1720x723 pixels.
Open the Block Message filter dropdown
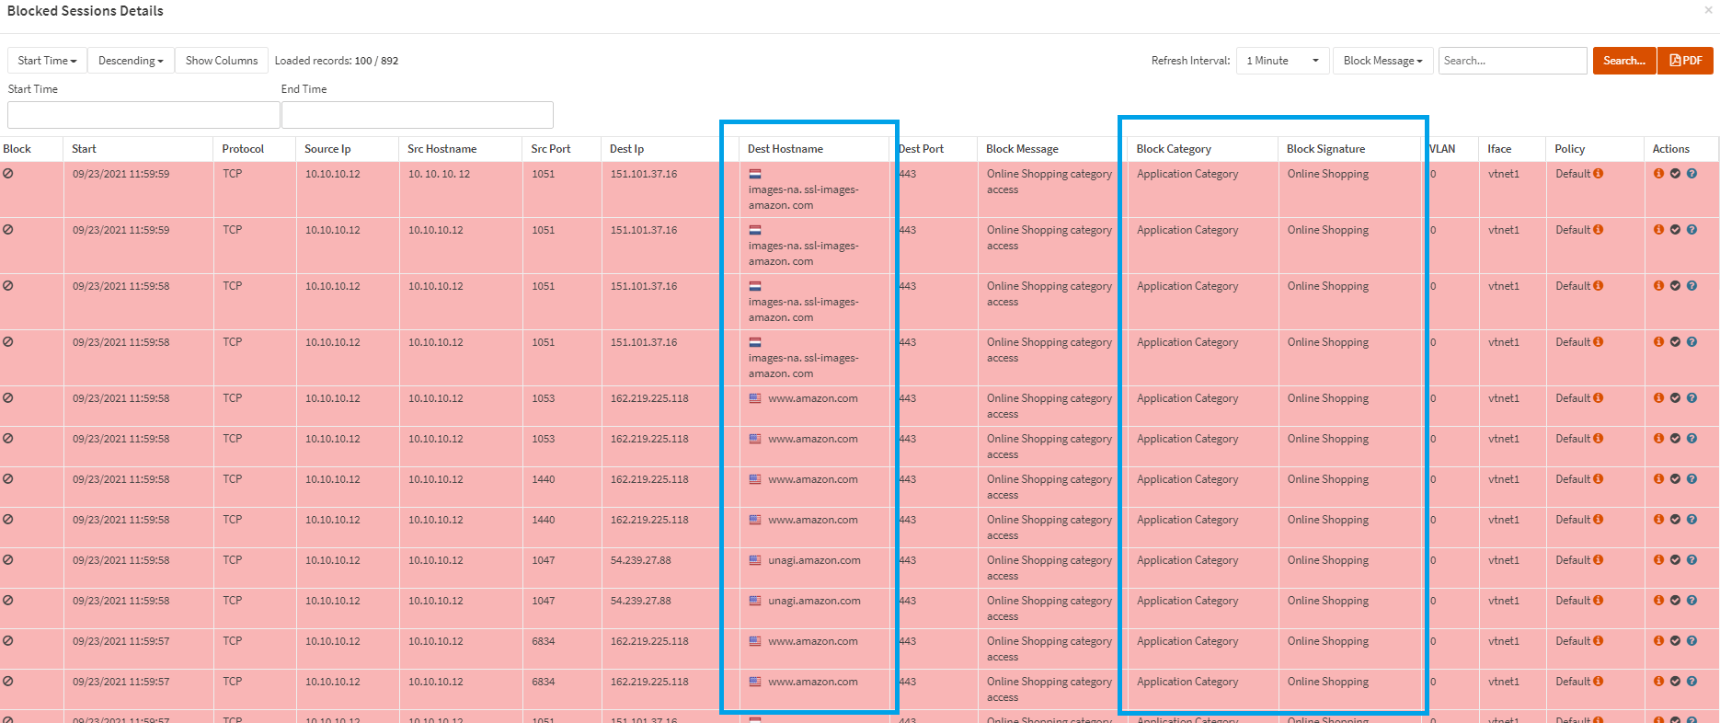tap(1382, 61)
